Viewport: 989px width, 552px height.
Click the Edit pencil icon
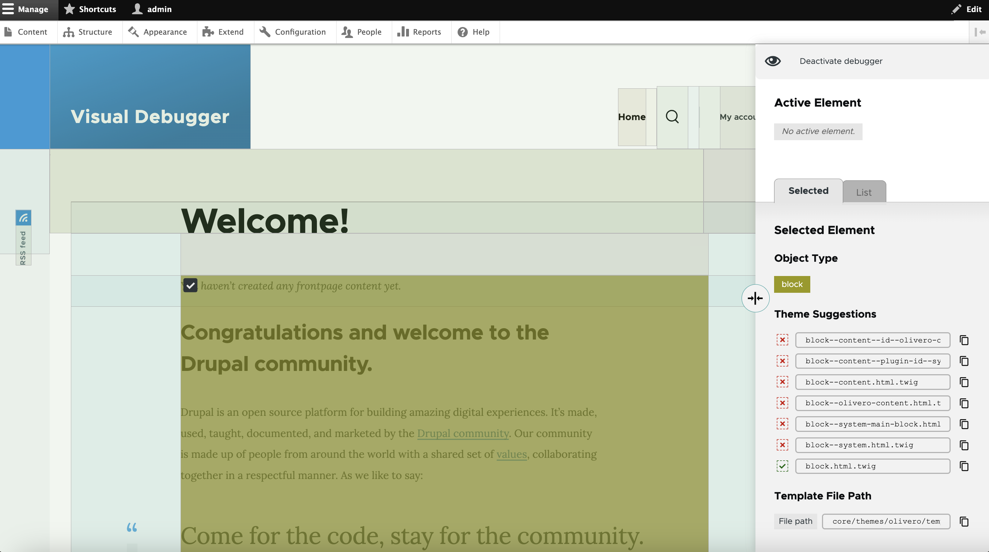click(957, 9)
